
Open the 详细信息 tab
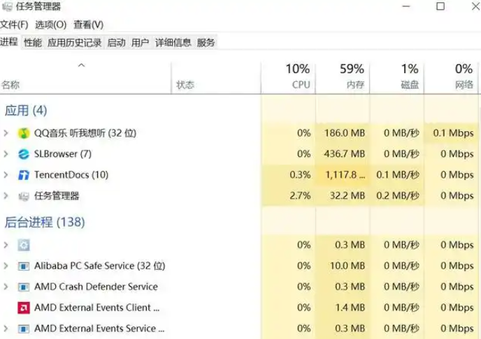[173, 43]
